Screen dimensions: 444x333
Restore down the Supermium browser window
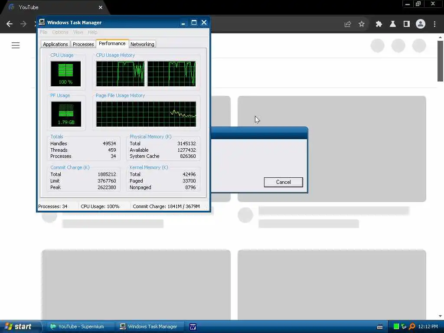[x=418, y=4]
